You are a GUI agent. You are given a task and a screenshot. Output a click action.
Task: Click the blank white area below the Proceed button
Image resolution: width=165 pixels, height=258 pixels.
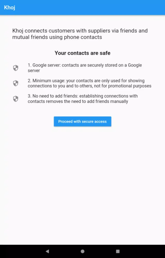[82, 181]
